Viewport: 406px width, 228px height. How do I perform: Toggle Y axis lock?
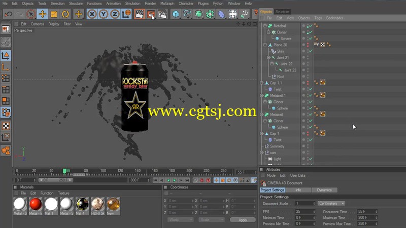coord(104,14)
